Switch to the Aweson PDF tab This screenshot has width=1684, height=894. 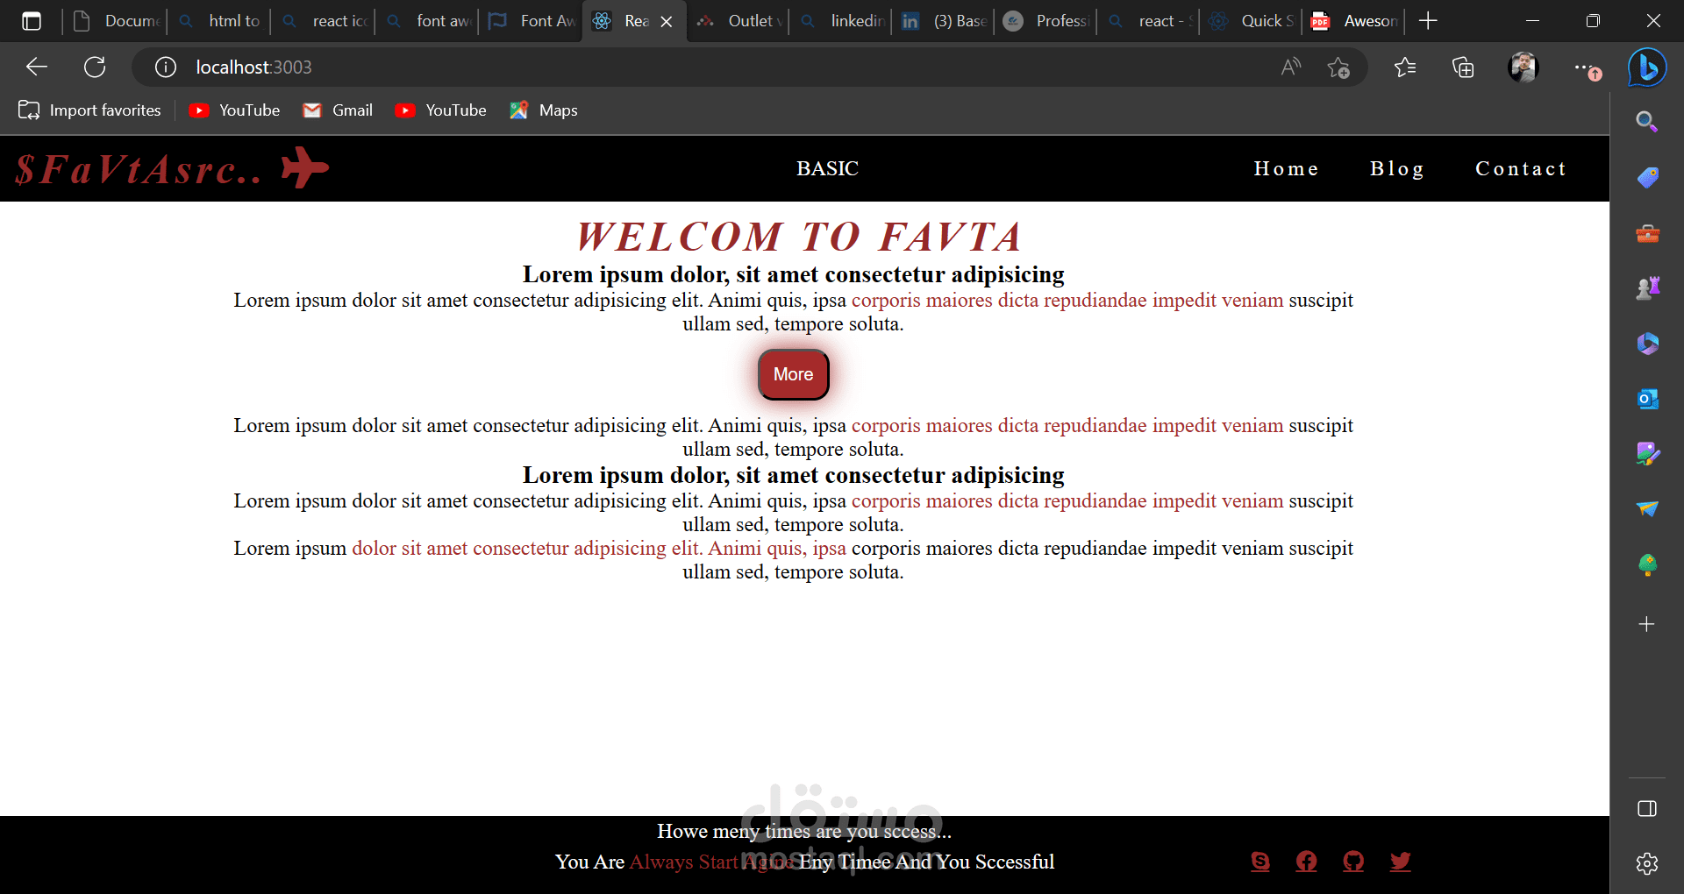click(x=1355, y=21)
